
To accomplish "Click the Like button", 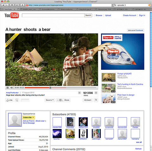I will [x=9, y=100].
